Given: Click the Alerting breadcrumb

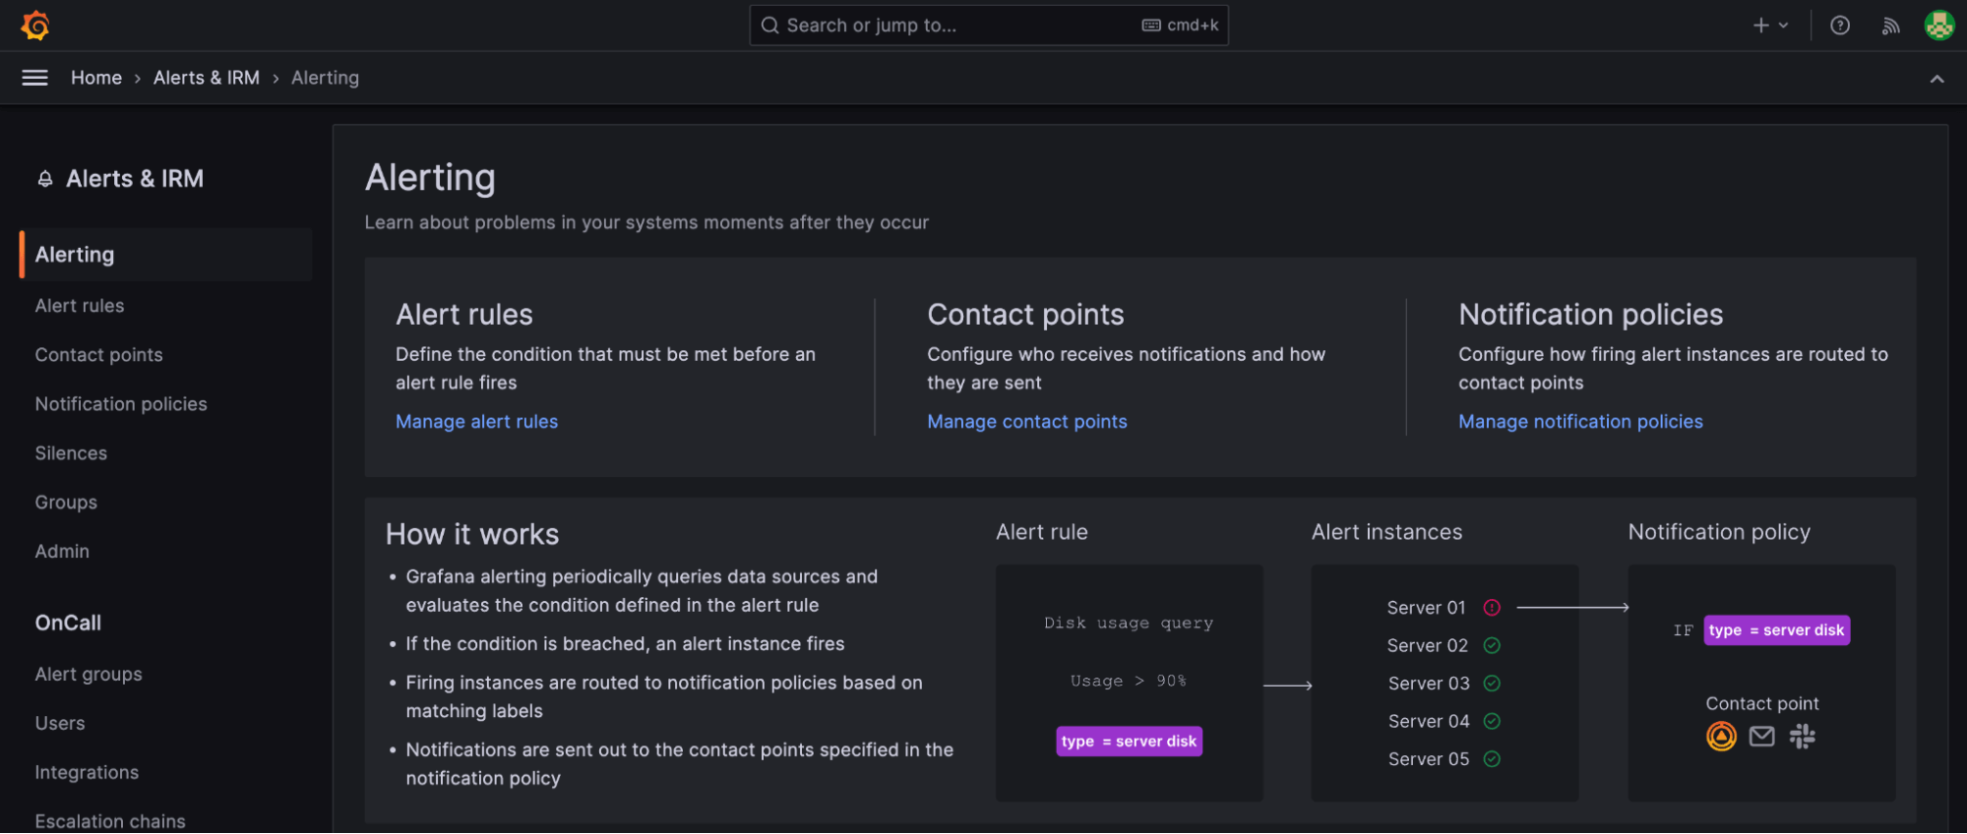Looking at the screenshot, I should point(325,78).
